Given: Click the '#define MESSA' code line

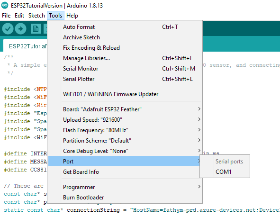Looking at the screenshot, I should point(26,162).
